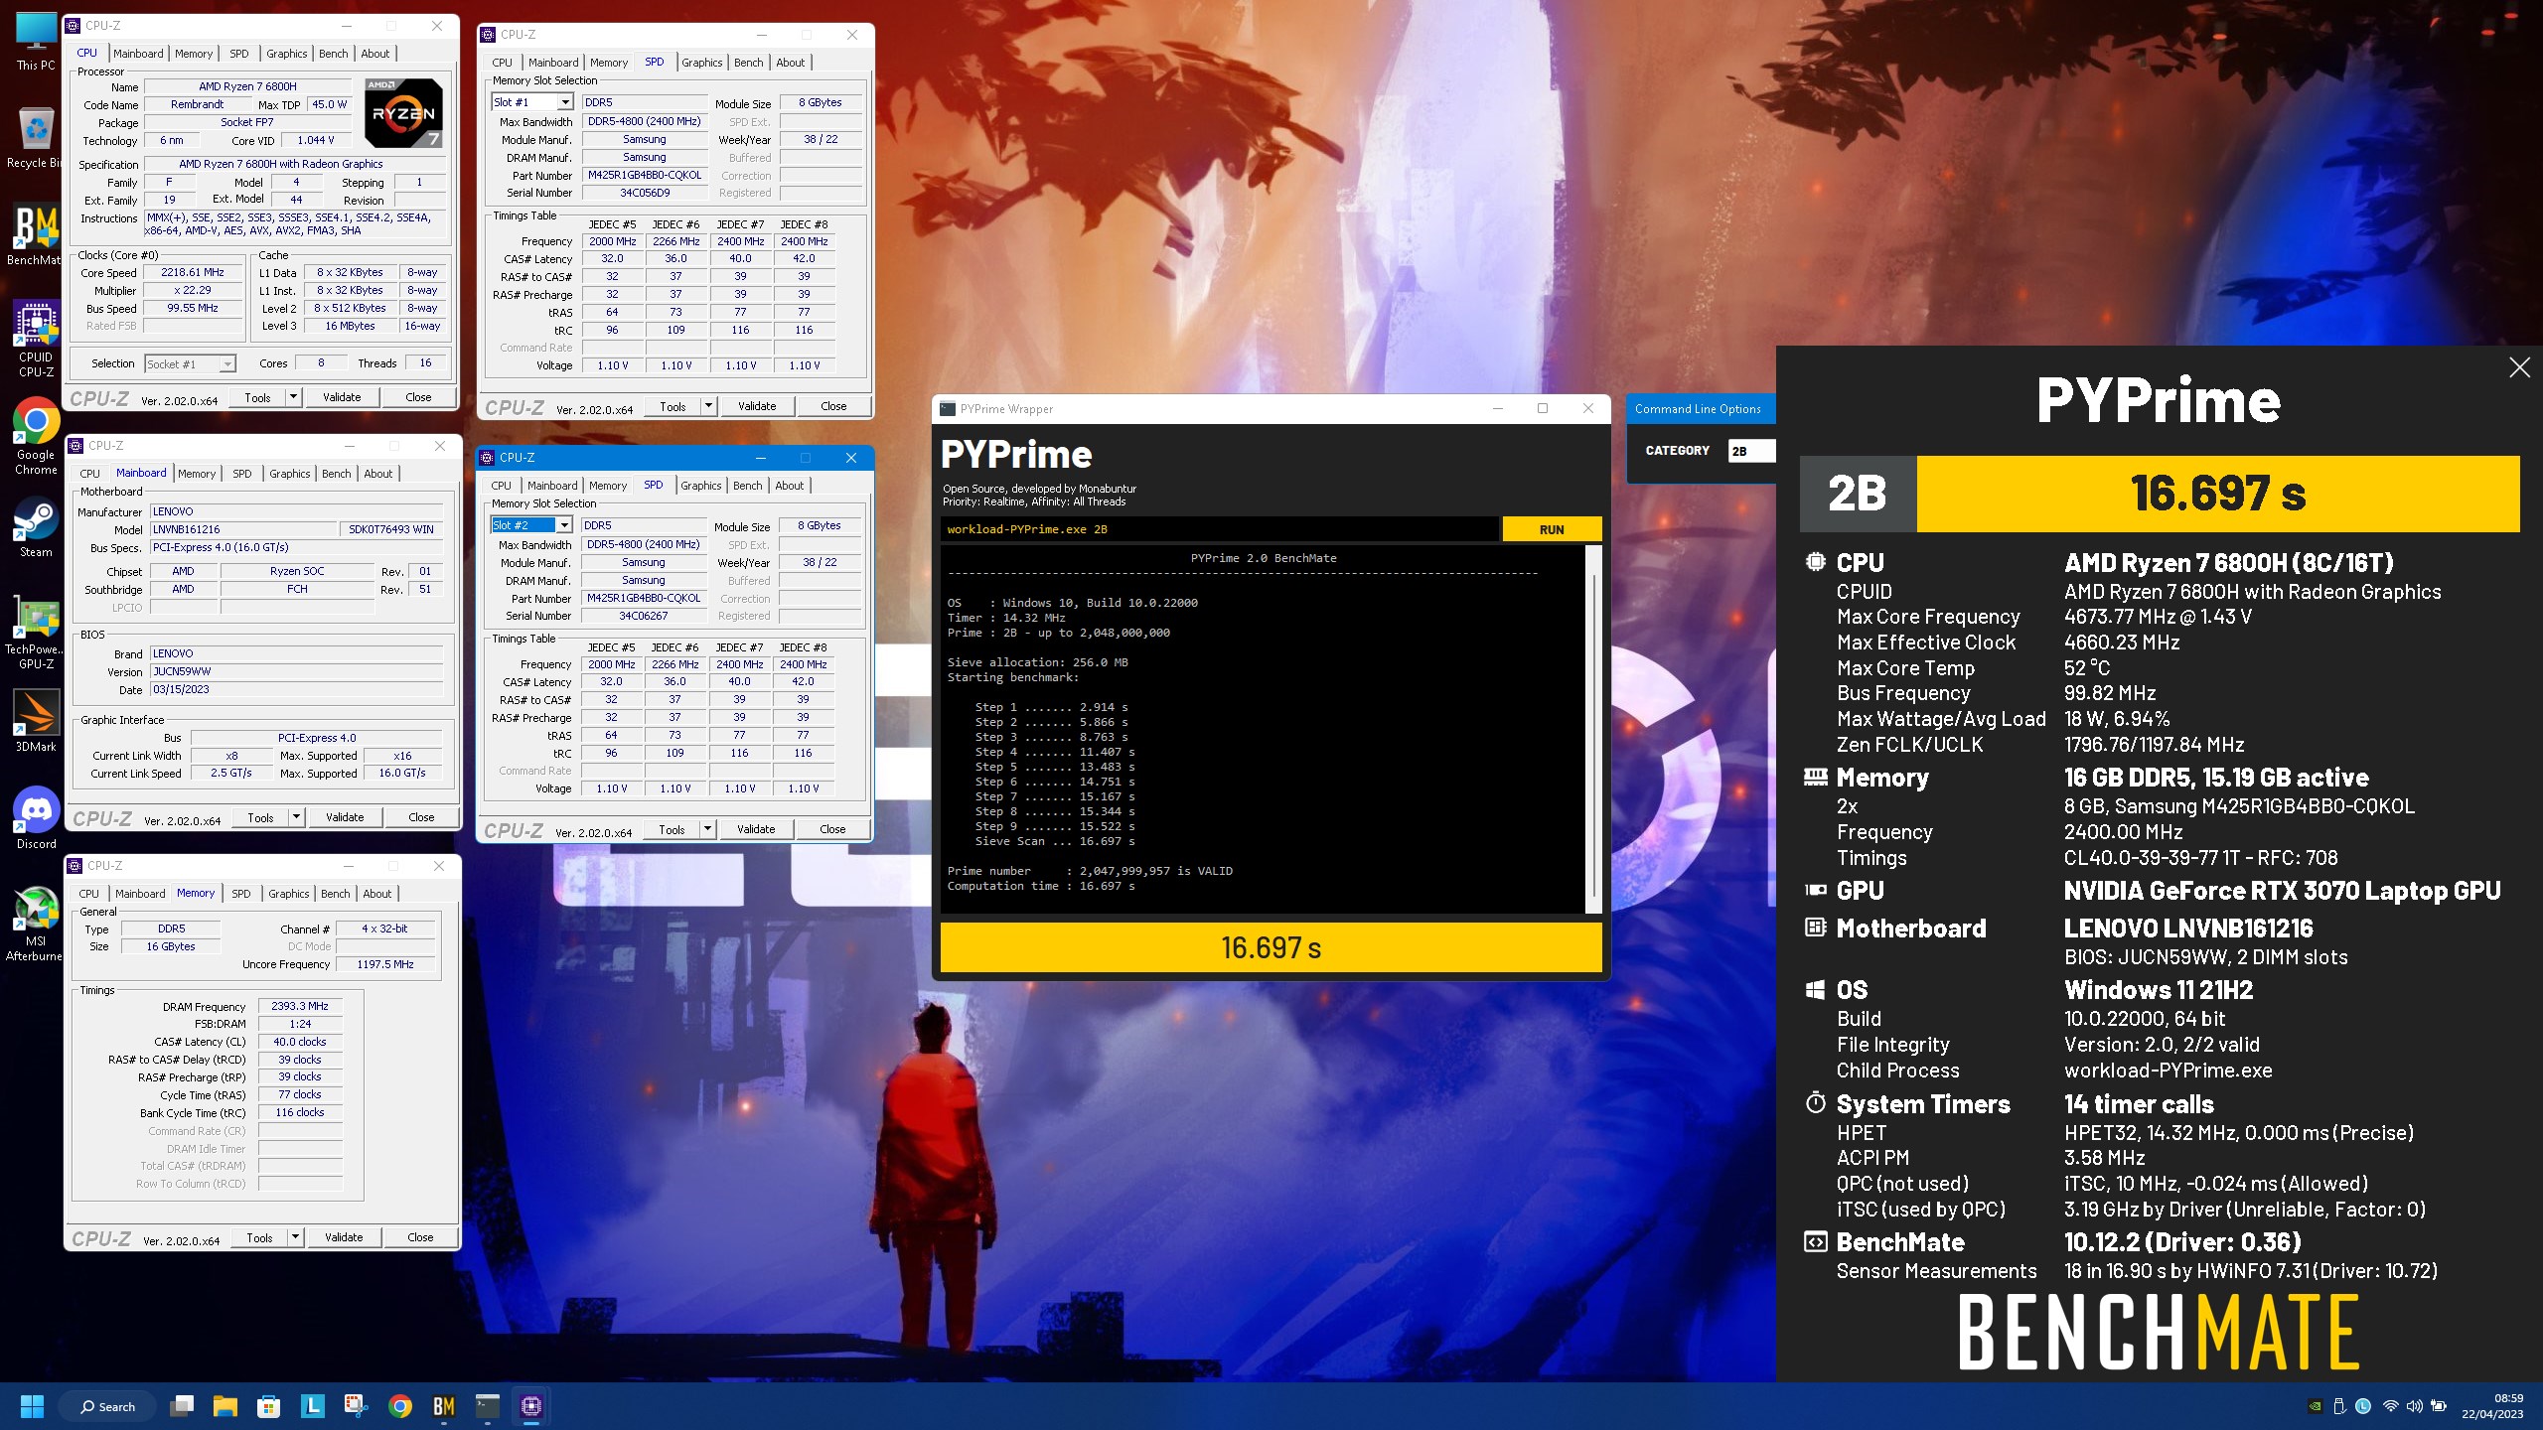
Task: Click the Windows Start button
Action: 32,1406
